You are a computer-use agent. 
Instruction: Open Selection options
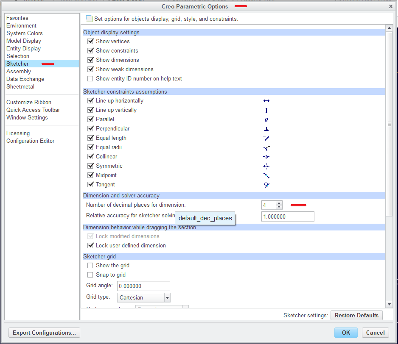pyautogui.click(x=18, y=56)
